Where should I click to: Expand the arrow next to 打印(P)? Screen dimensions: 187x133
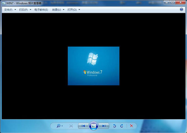click(x=30, y=10)
